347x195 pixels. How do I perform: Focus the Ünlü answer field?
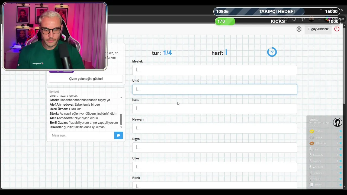(x=214, y=89)
